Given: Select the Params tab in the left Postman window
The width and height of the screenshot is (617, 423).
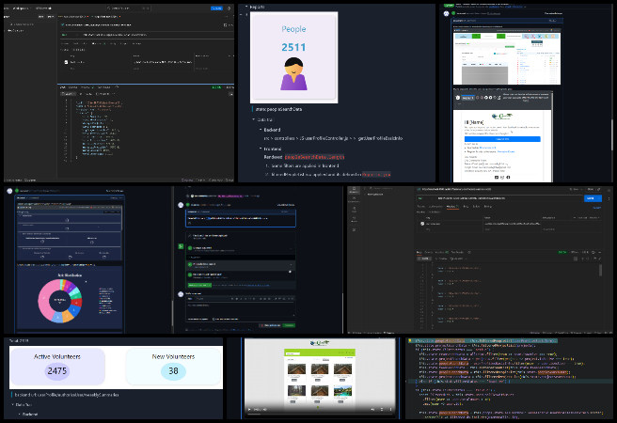Looking at the screenshot, I should pos(66,43).
